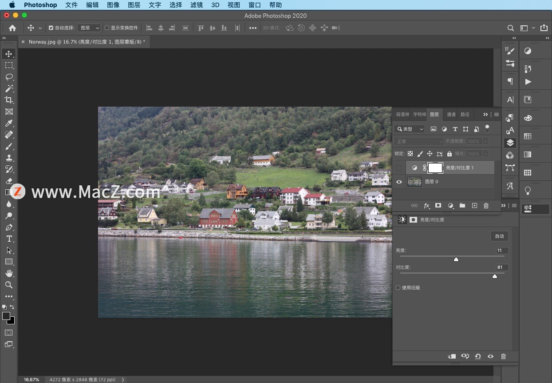Select the Magic Wand tool
This screenshot has width=552, height=383.
pyautogui.click(x=9, y=88)
